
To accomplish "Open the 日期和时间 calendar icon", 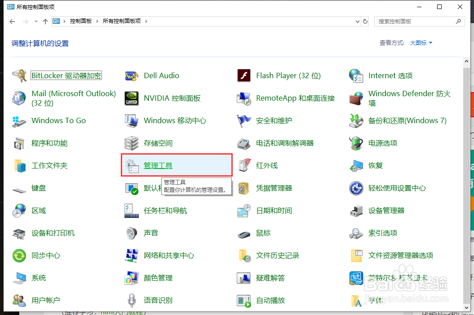I will click(244, 211).
